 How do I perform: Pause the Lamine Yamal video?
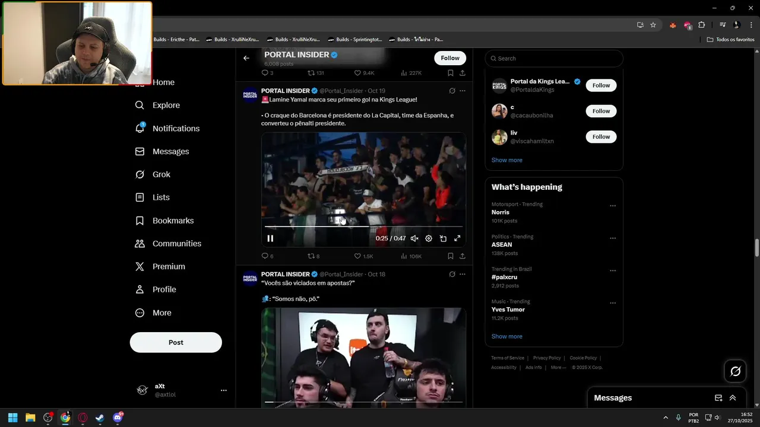pos(270,238)
